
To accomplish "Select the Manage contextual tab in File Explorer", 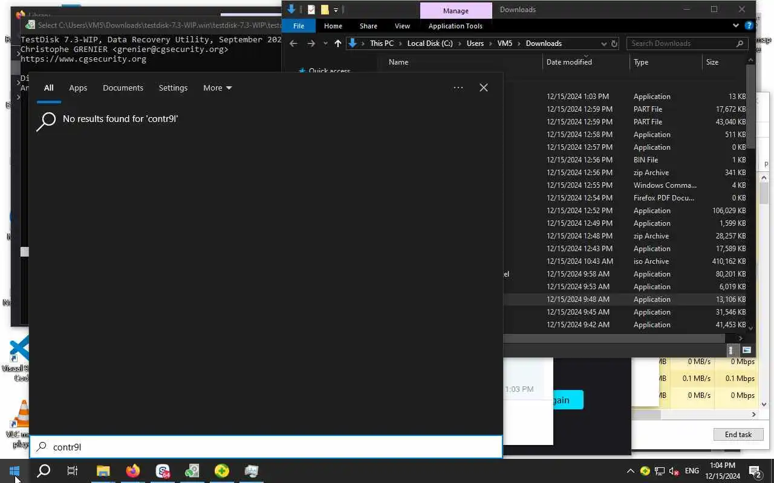I will pyautogui.click(x=455, y=10).
